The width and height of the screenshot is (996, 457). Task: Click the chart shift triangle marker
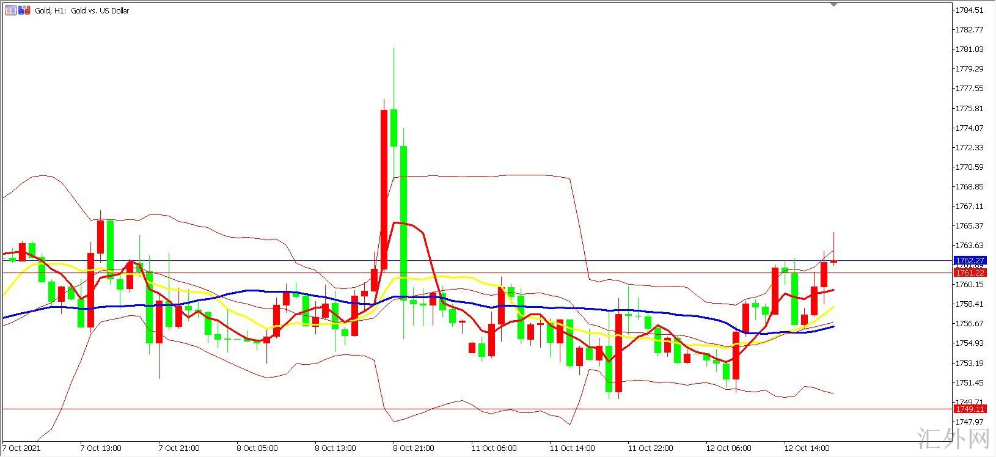(834, 4)
